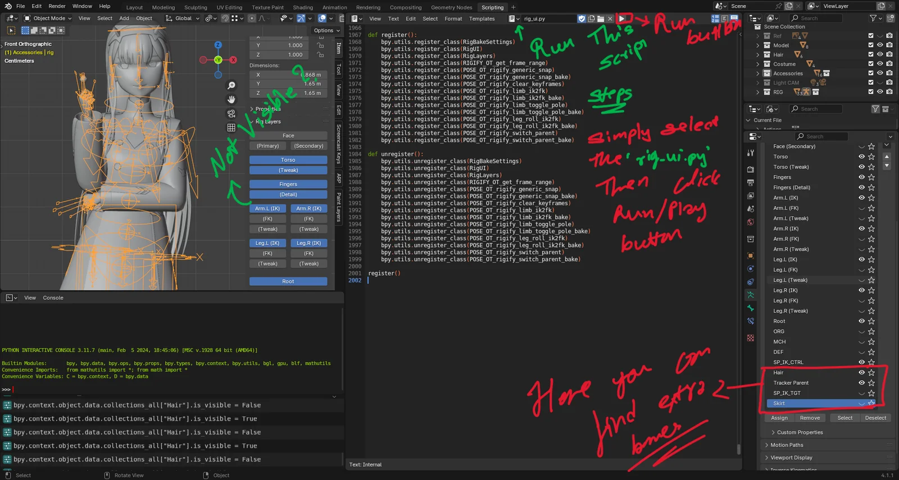Add new collection in the outliner
899x480 pixels.
coord(890,19)
